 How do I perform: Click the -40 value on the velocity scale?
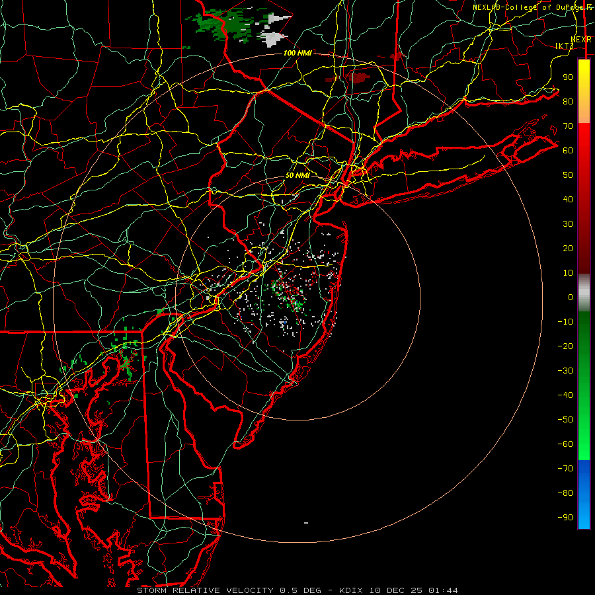coord(565,395)
